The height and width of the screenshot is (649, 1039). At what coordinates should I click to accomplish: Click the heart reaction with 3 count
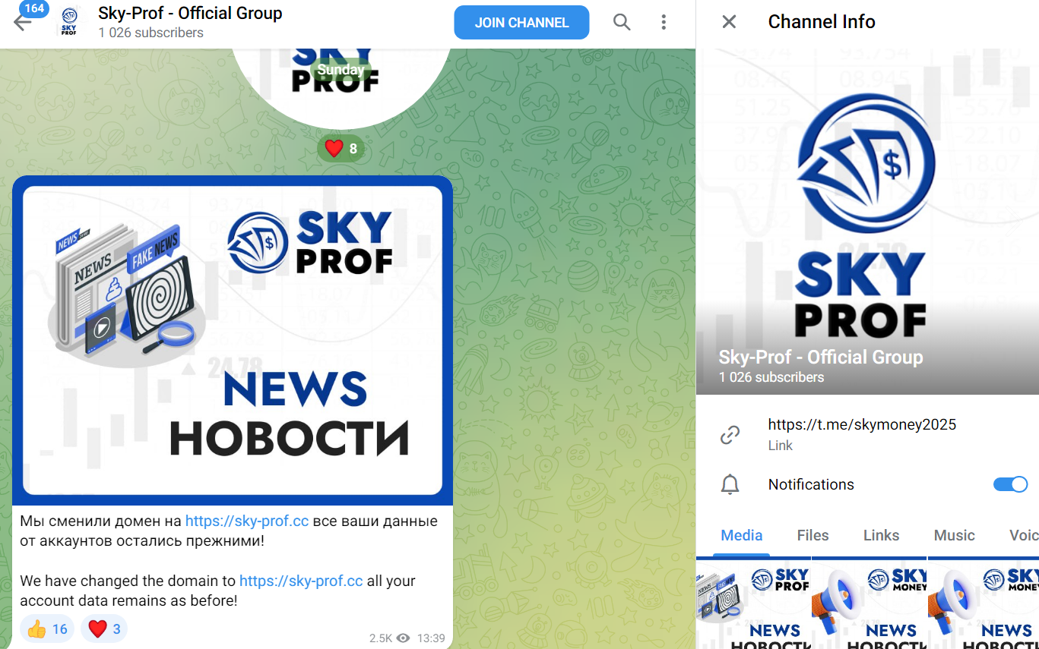[x=104, y=629]
